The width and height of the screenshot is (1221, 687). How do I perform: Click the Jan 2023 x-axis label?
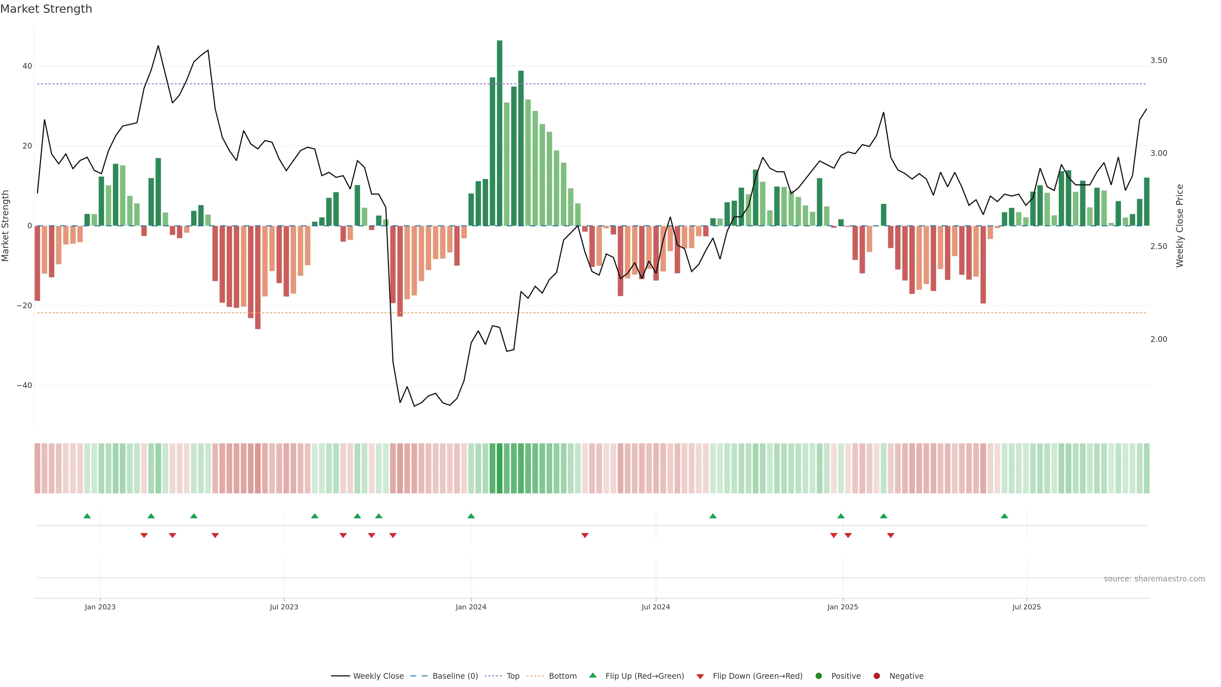click(100, 607)
